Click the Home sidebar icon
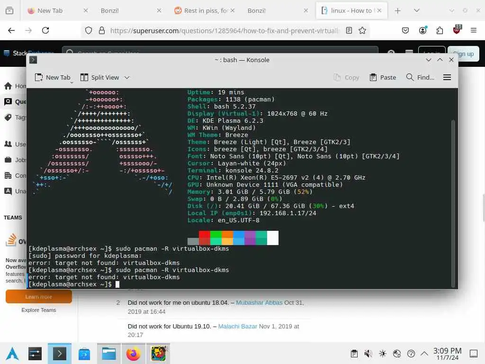This screenshot has width=485, height=364. [8, 86]
